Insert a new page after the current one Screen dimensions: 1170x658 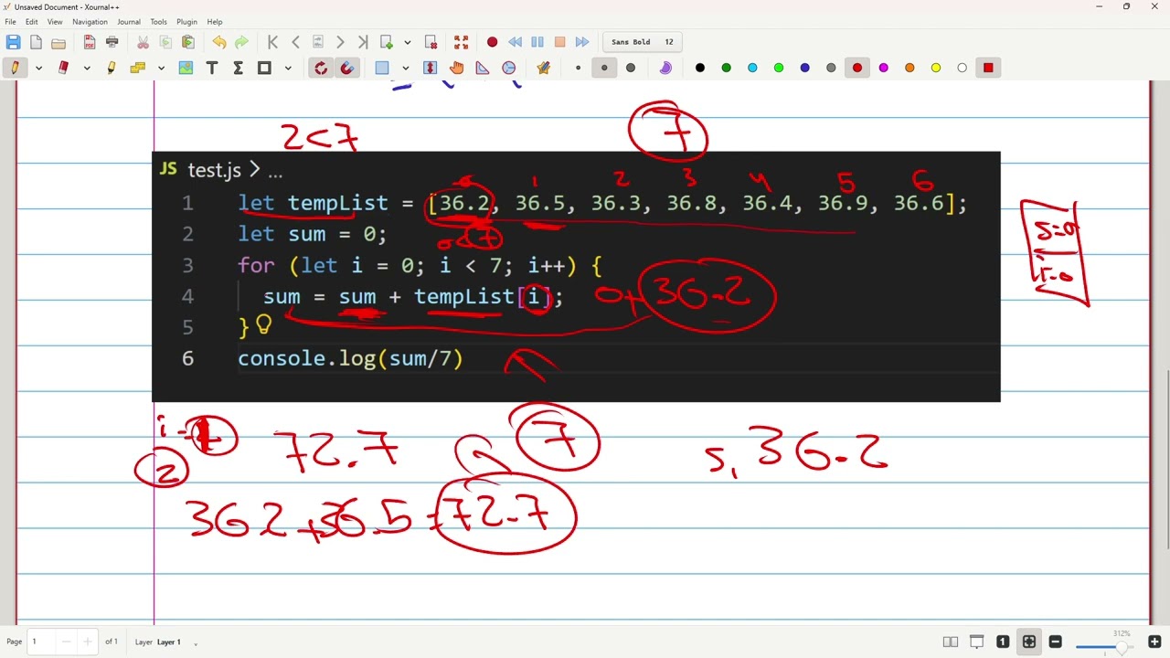click(387, 42)
